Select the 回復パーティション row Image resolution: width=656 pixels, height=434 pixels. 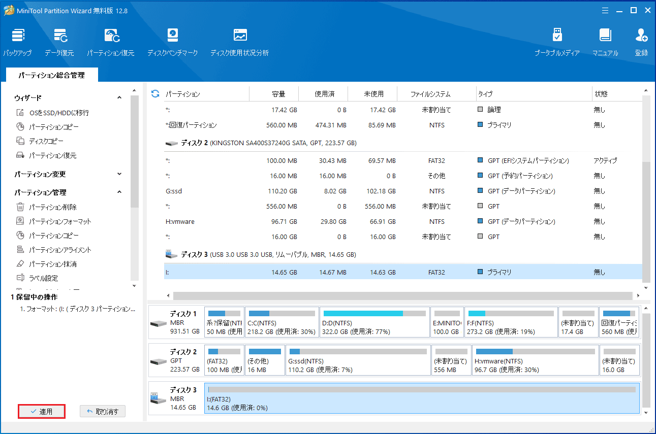[403, 125]
